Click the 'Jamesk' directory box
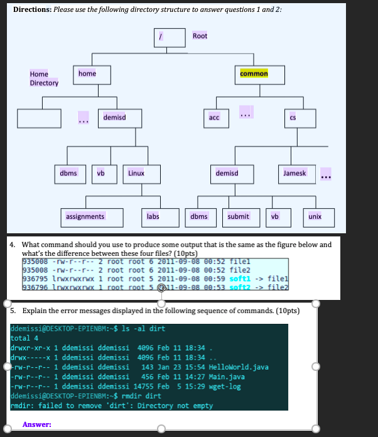378x437 pixels. click(297, 174)
